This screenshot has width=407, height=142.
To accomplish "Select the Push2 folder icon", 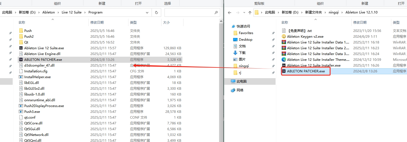I will click(x=21, y=36).
